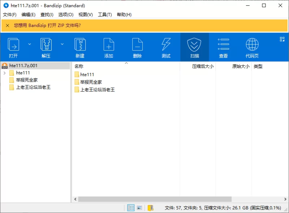Click the horizontal scrollbar thumb
Screen dimensions: 289x213
(x=155, y=199)
